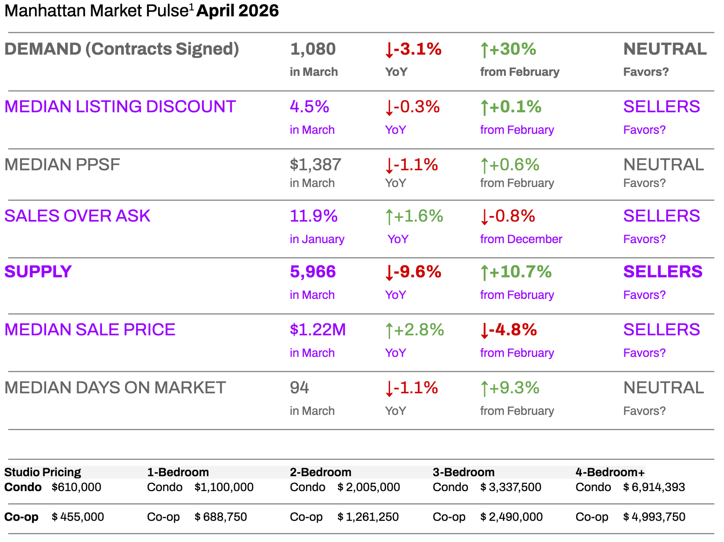
Task: Select the Studio Pricing column header
Action: coord(43,472)
